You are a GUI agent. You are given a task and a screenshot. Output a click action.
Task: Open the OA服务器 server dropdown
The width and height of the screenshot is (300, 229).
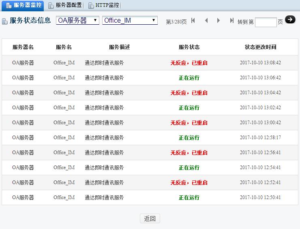77,21
